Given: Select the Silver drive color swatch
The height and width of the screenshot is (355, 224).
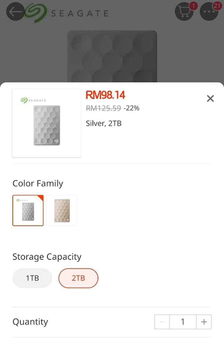Looking at the screenshot, I should [x=28, y=210].
